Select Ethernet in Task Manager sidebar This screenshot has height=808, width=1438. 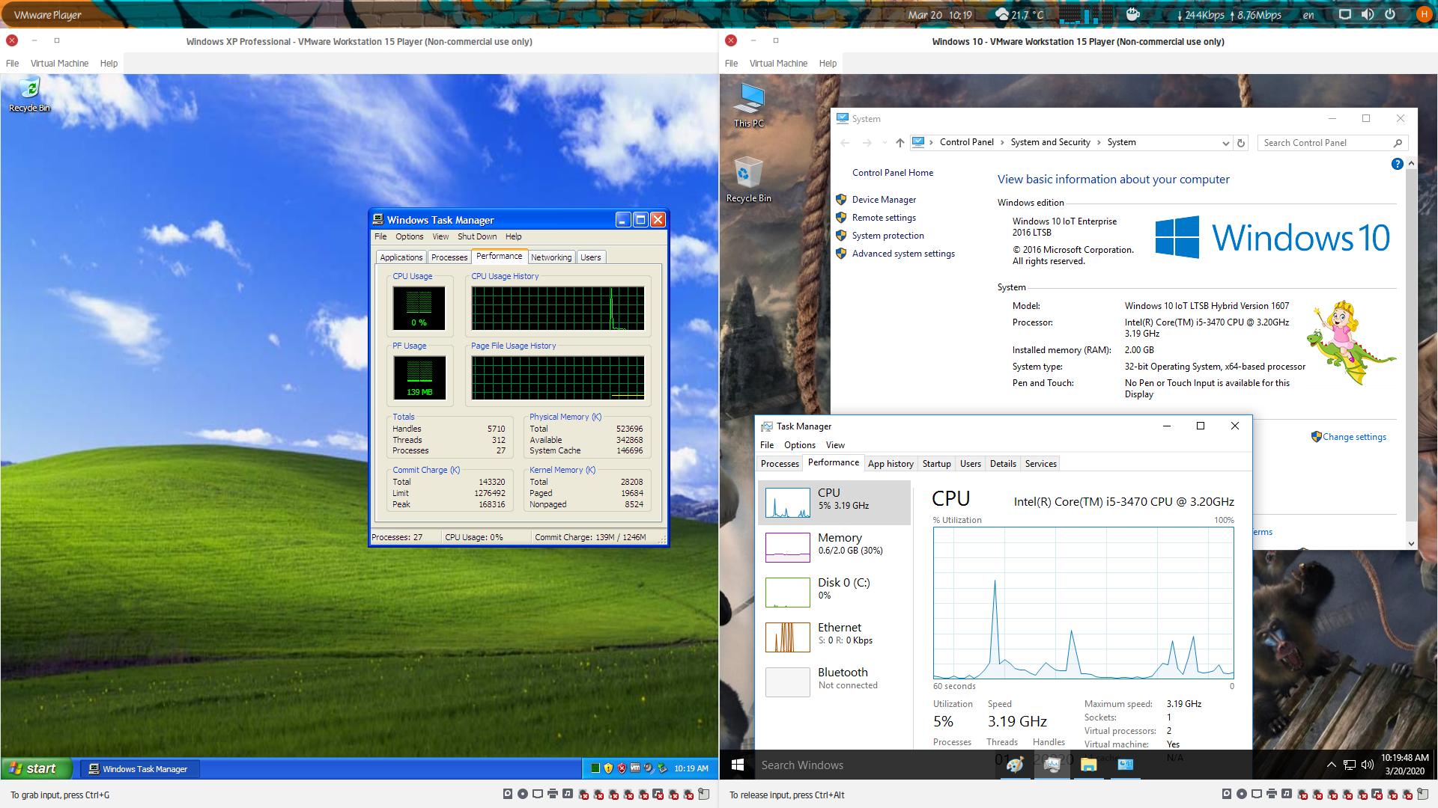[834, 636]
